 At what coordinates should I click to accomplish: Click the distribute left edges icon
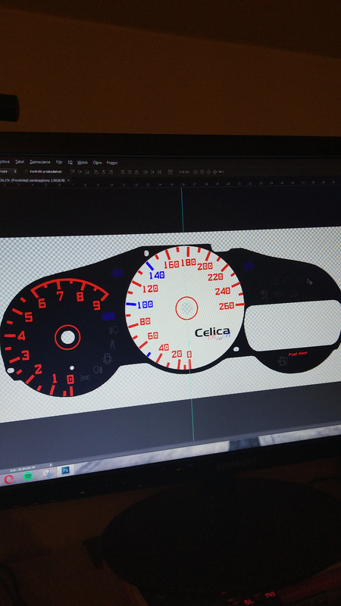pyautogui.click(x=145, y=172)
